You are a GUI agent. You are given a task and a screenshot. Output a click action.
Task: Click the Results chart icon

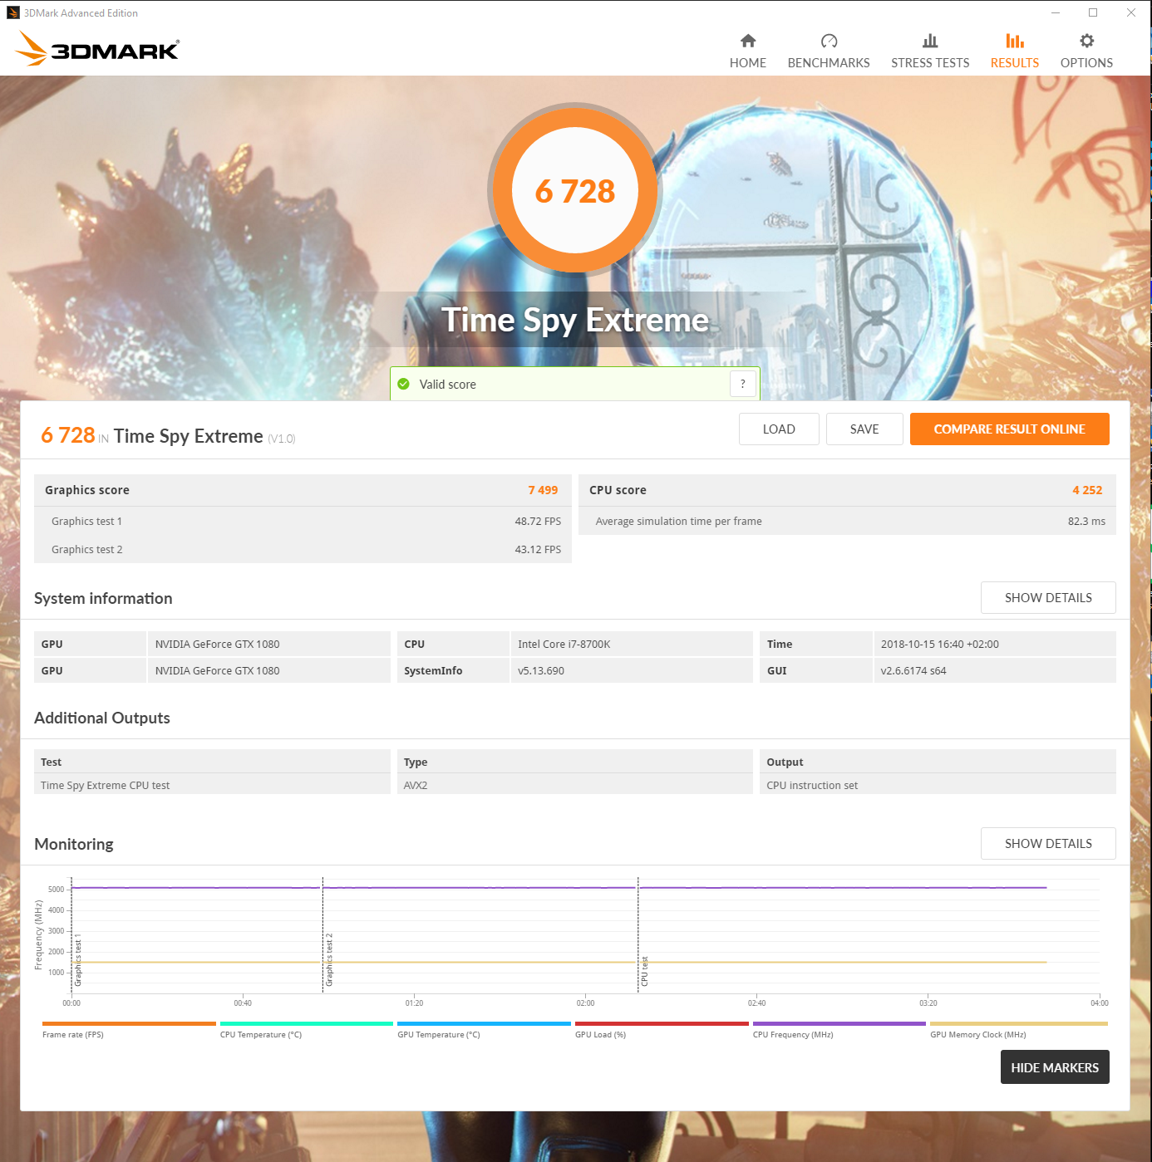[x=1015, y=41]
